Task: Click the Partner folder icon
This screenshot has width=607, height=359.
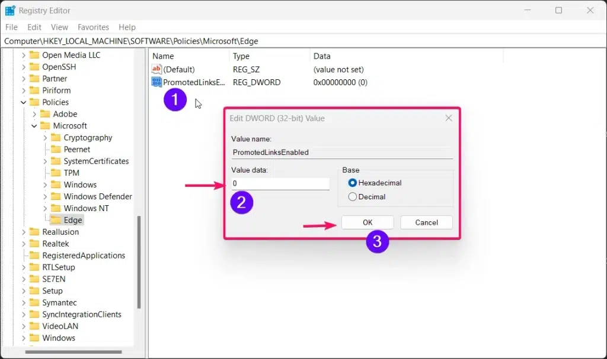Action: pos(34,79)
